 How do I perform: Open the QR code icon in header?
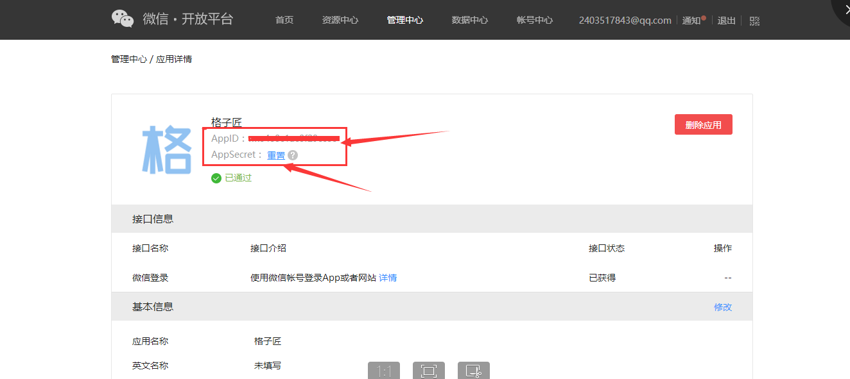click(x=754, y=21)
